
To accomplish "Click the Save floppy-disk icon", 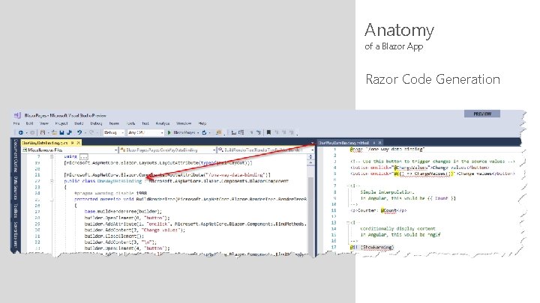I will [61, 132].
